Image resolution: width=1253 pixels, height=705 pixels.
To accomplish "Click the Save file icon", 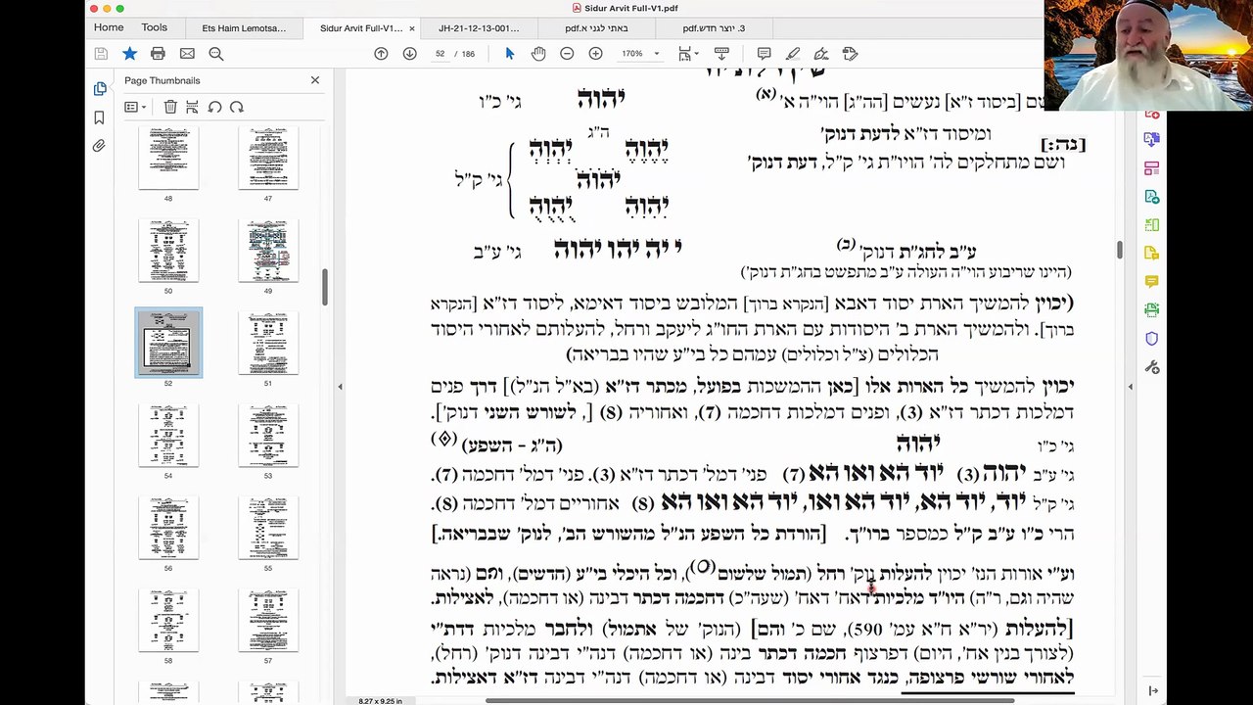I will coord(101,54).
